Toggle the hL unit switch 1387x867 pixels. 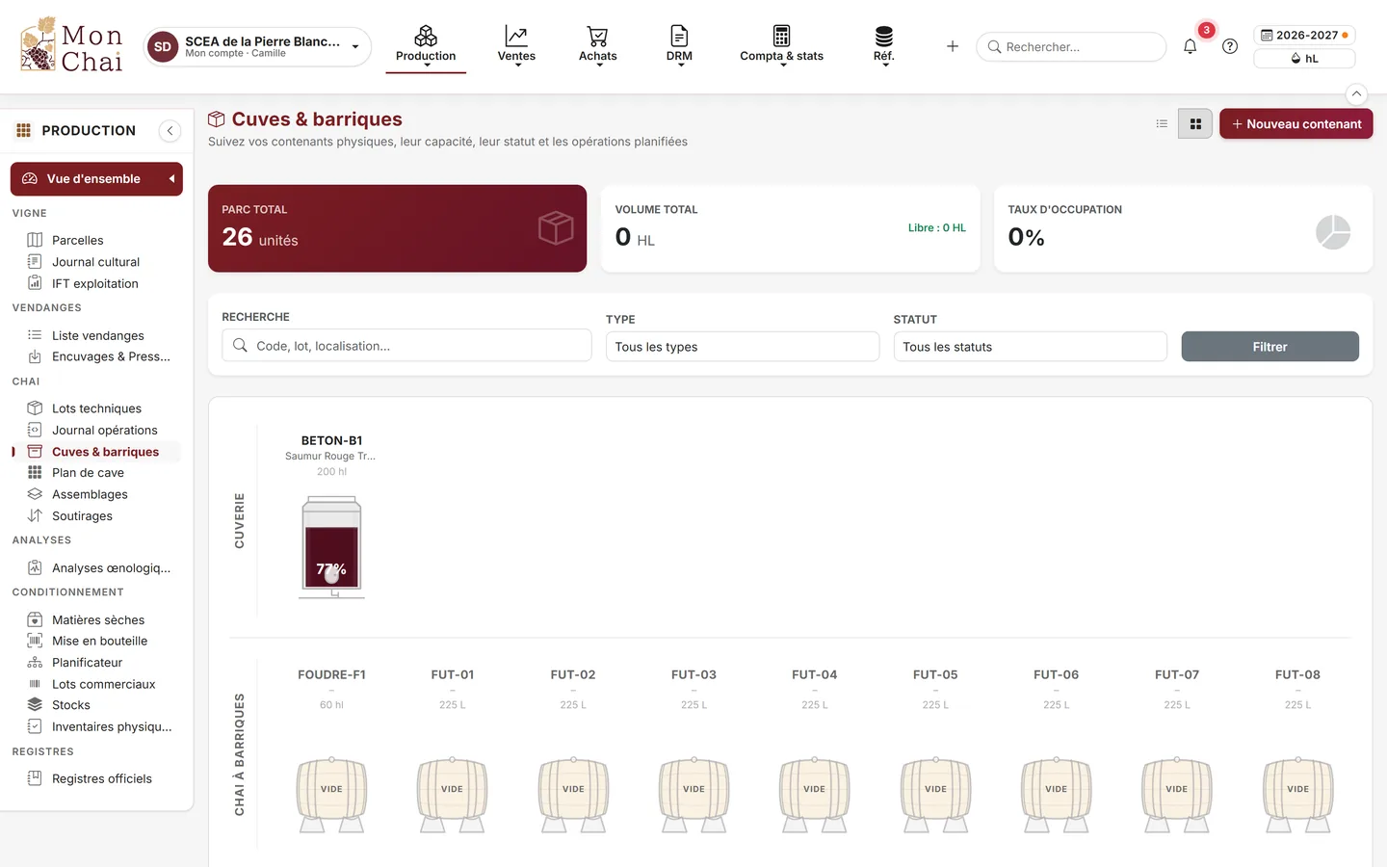1304,59
